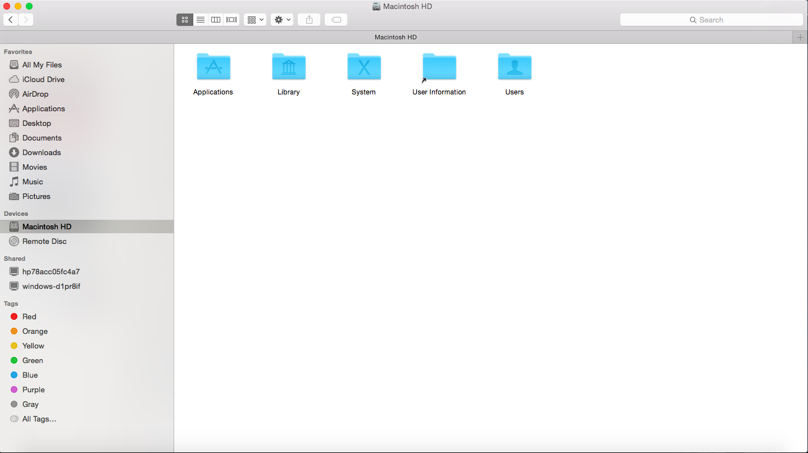The image size is (808, 453).
Task: Select the Macintosh HD tab
Action: 396,37
